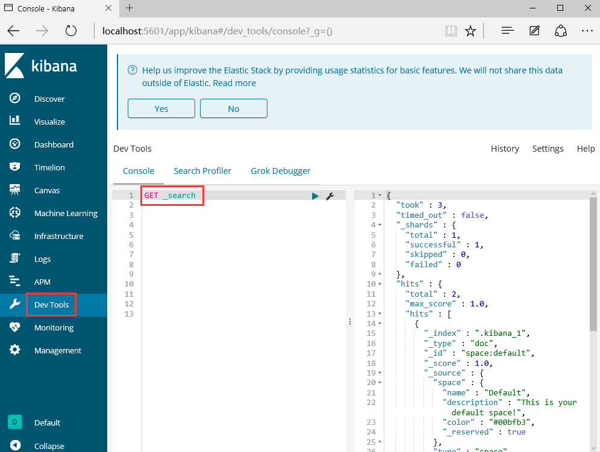
Task: Open the Visualize bar chart icon
Action: (x=14, y=120)
